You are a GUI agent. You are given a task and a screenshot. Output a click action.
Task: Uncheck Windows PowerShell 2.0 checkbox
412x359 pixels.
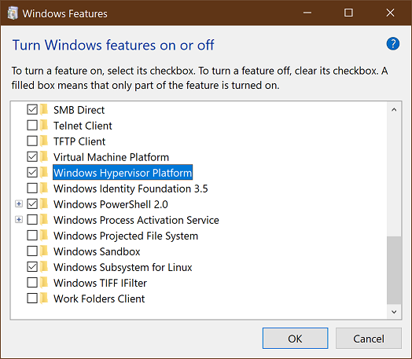[32, 204]
